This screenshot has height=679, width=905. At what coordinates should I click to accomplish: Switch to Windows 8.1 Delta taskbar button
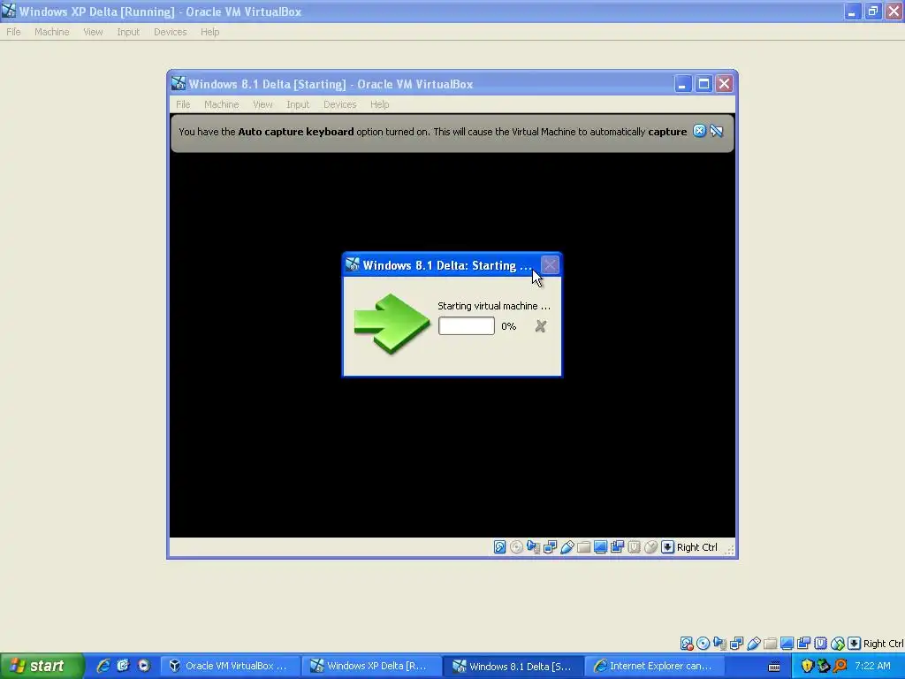(x=513, y=666)
